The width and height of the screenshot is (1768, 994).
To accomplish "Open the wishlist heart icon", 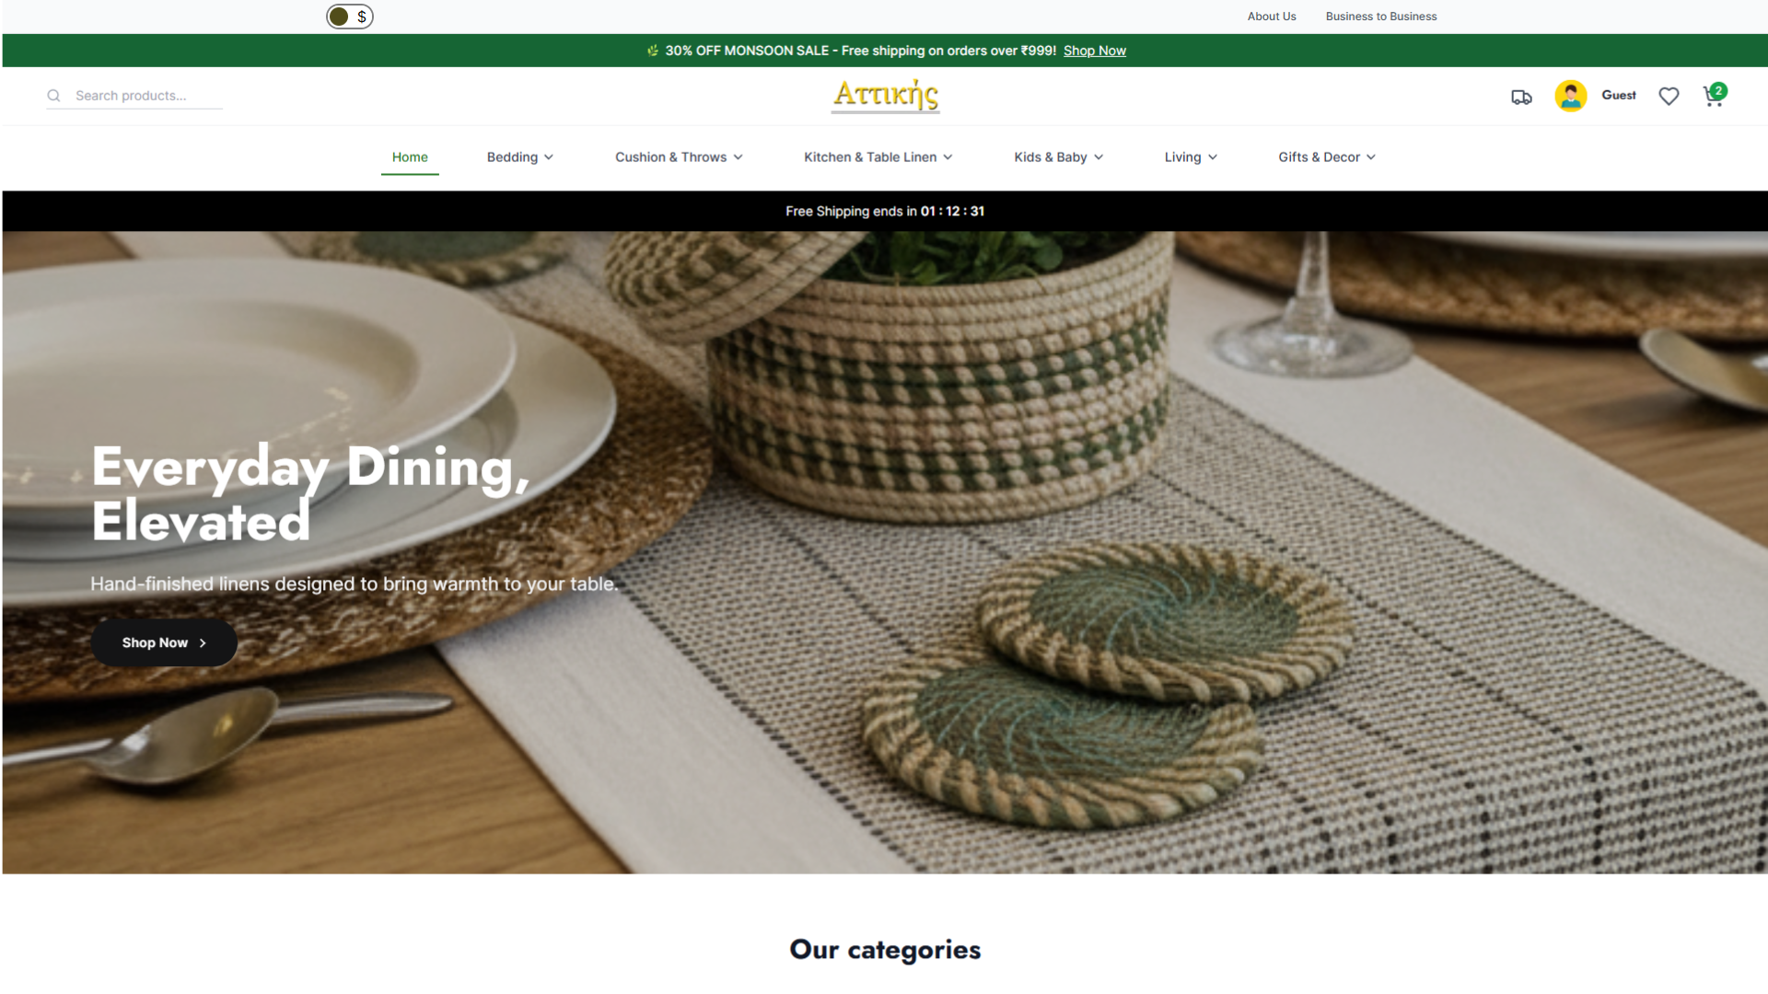I will coord(1669,96).
